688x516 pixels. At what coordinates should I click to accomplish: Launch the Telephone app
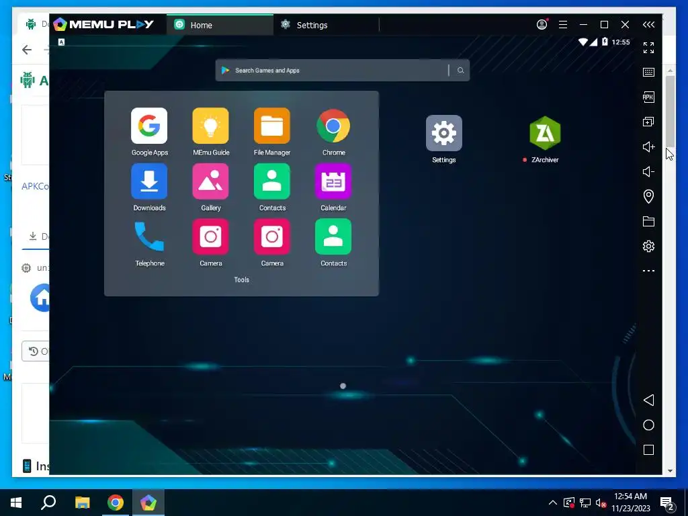click(x=149, y=236)
